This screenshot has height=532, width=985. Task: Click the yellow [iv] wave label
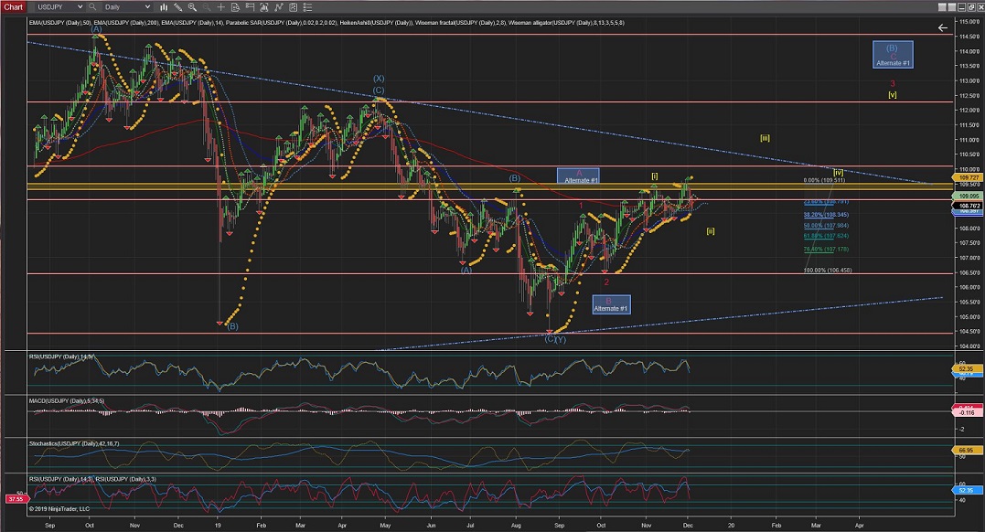click(x=838, y=173)
